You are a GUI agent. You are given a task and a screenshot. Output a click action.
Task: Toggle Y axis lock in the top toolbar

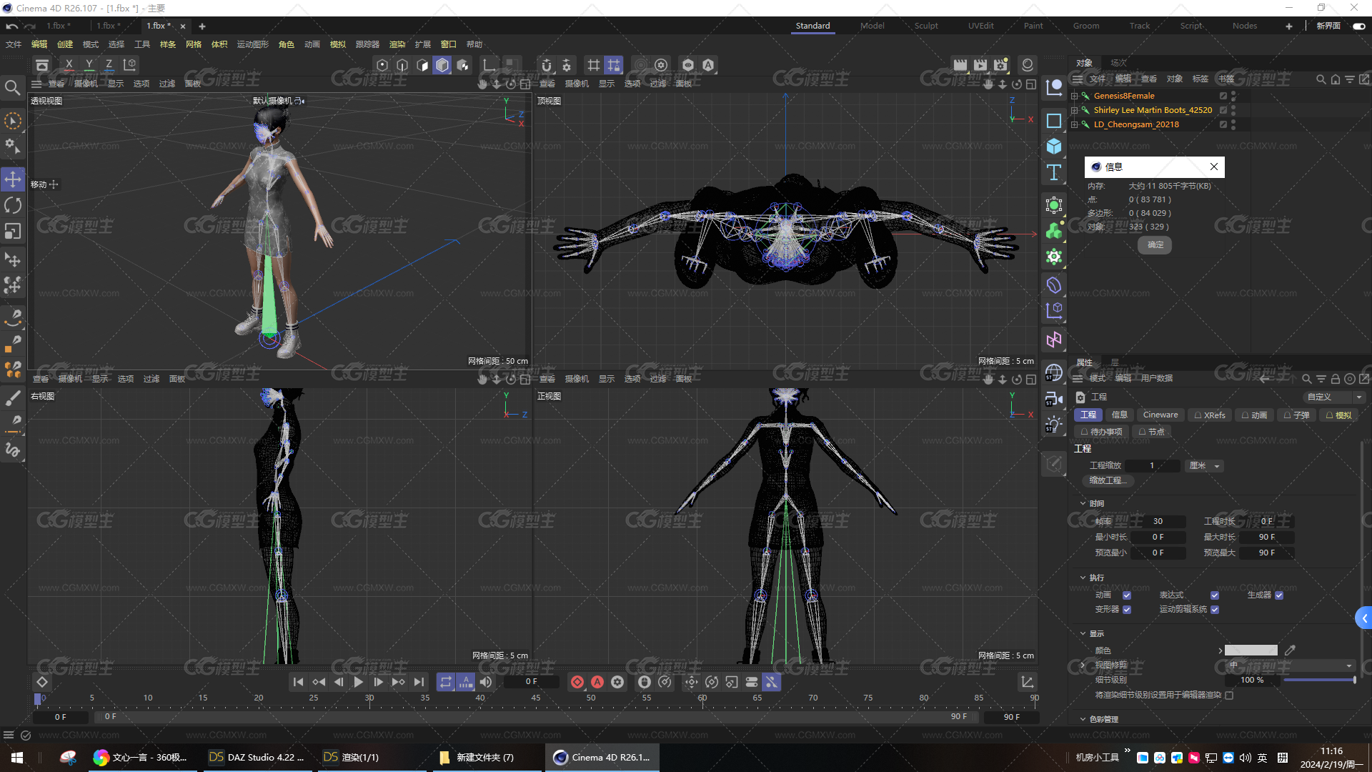pyautogui.click(x=89, y=65)
